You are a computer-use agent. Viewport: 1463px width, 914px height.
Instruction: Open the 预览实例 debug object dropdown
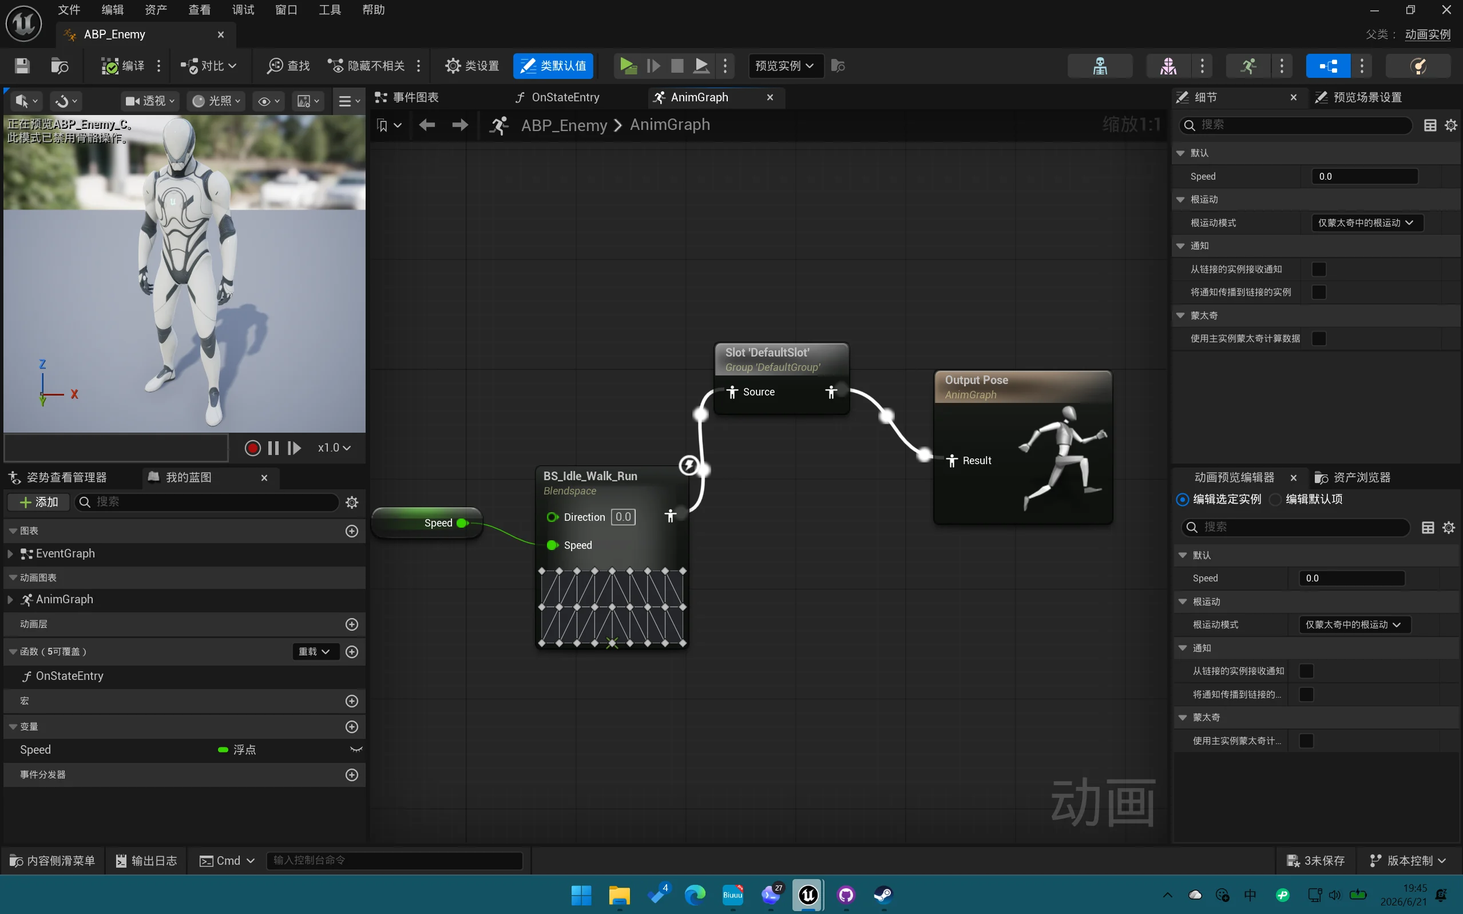pyautogui.click(x=785, y=66)
